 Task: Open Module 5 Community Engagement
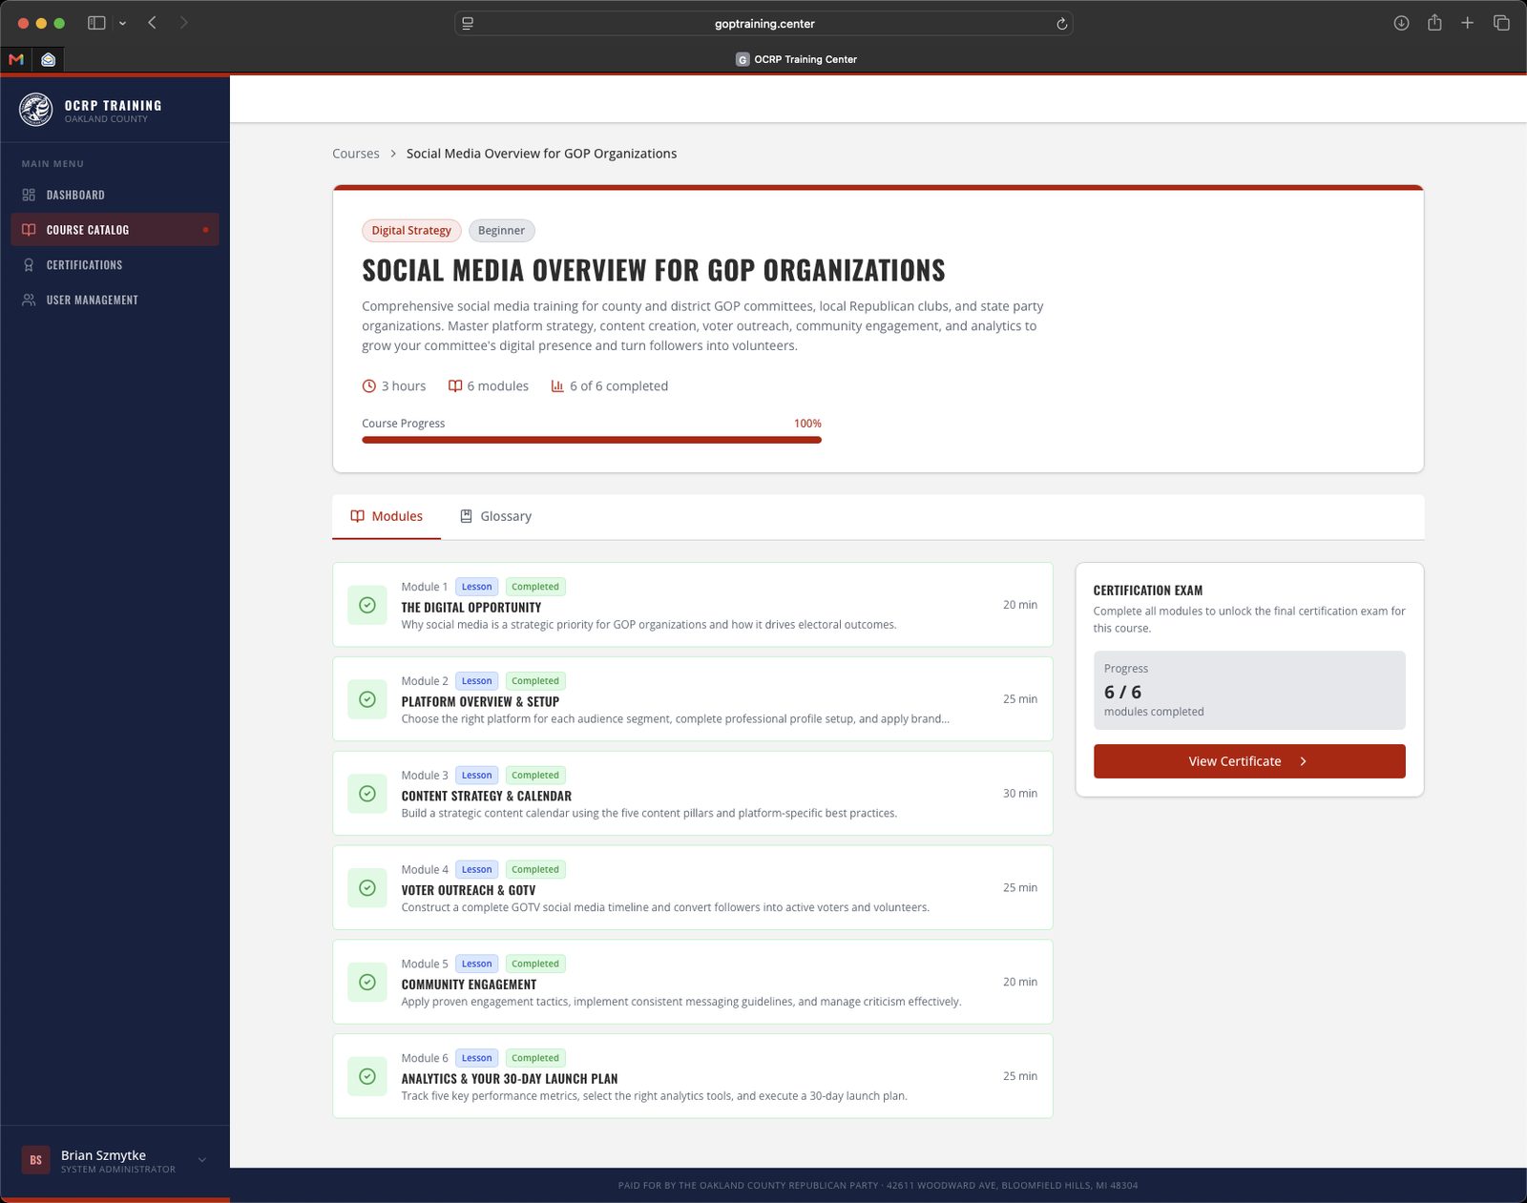(x=693, y=982)
